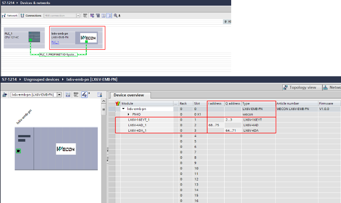This screenshot has width=341, height=203.
Task: Click the Network button in toolbar
Action: pyautogui.click(x=11, y=16)
